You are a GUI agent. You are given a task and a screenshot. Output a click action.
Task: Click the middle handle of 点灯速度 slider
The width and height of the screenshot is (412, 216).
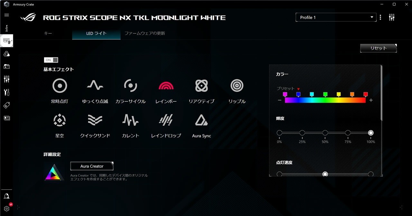[325, 174]
